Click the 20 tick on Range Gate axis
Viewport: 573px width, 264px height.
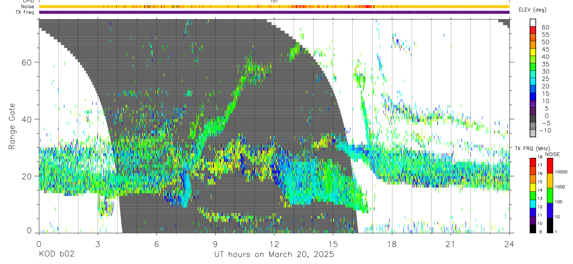click(28, 176)
